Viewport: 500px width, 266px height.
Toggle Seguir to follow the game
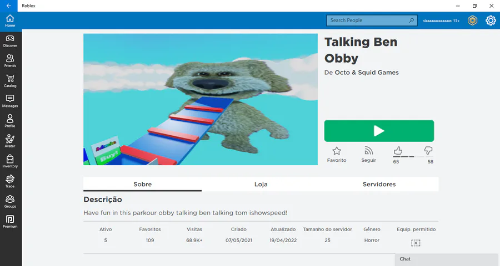coord(369,155)
